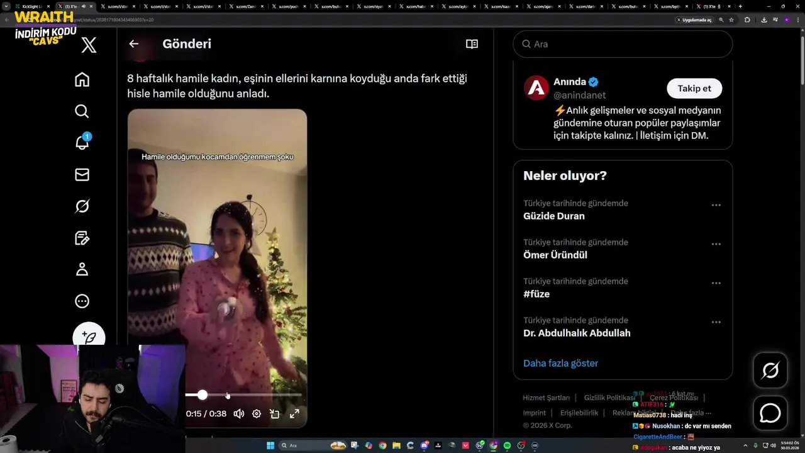The width and height of the screenshot is (805, 453).
Task: Open the tab search chevron in Chrome
Action: [x=6, y=6]
